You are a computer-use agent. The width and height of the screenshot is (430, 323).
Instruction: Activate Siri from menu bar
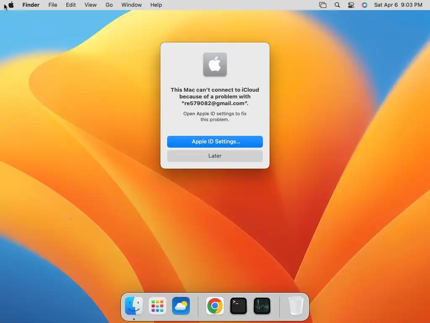pos(364,5)
